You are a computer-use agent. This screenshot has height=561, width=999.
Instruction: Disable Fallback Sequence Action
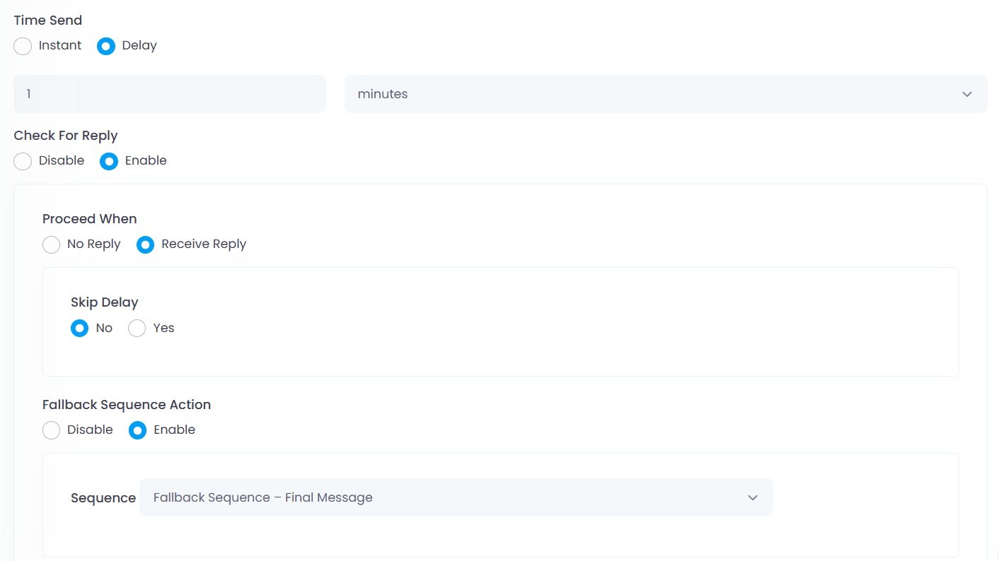tap(52, 430)
